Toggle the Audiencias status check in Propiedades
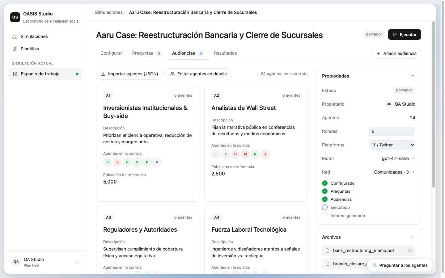Viewport: 445px width, 278px height. click(325, 199)
